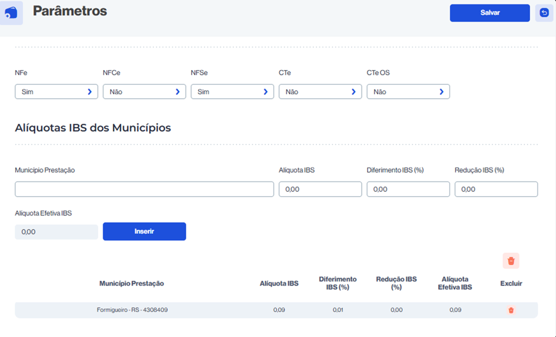
Task: Click the Alíquota IBS input field
Action: pos(320,189)
